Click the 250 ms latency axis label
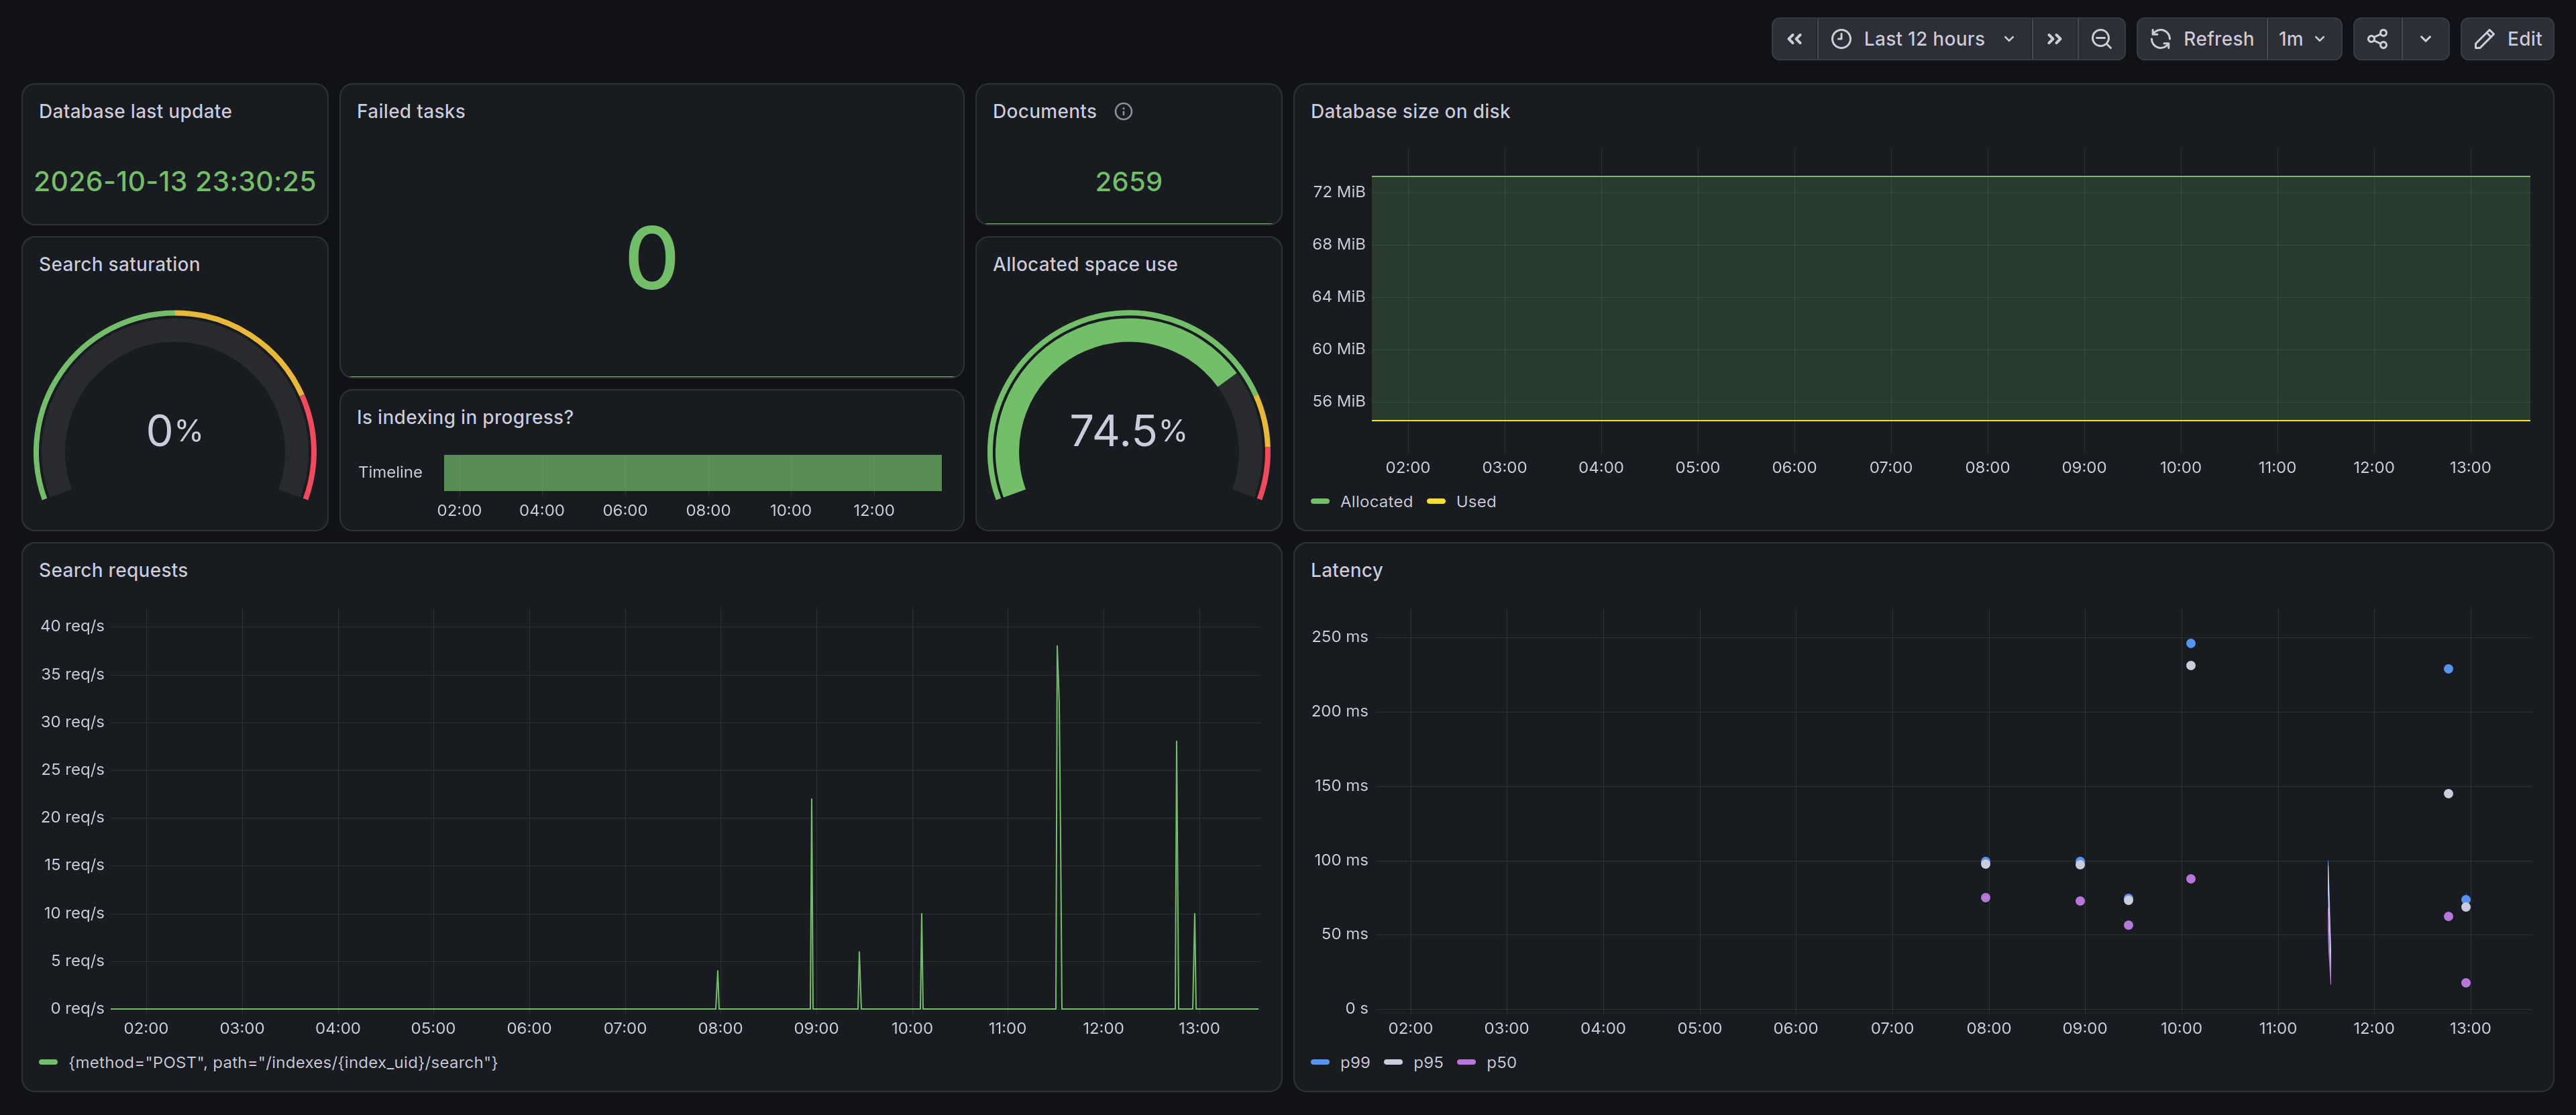Screen dimensions: 2576x1115 pyautogui.click(x=1339, y=636)
